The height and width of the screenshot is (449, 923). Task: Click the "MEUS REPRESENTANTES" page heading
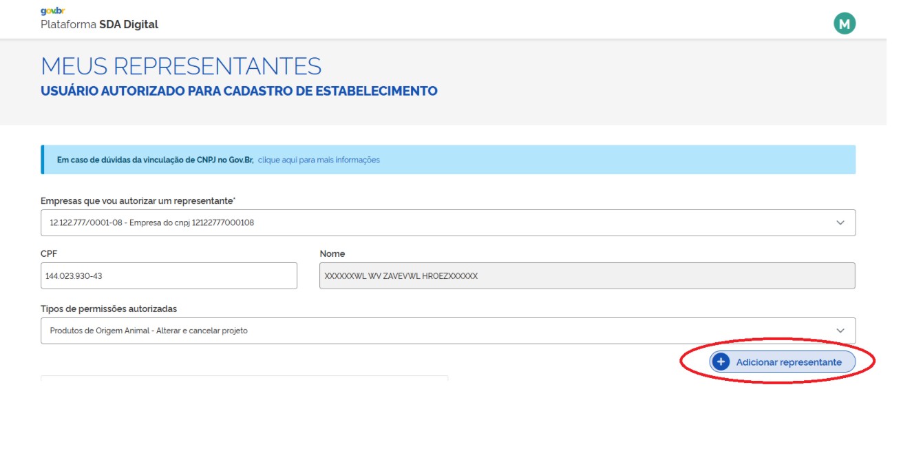[x=181, y=66]
